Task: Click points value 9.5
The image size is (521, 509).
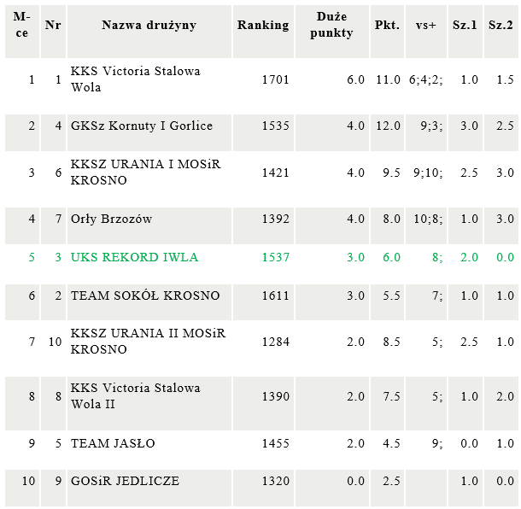Action: tap(391, 173)
